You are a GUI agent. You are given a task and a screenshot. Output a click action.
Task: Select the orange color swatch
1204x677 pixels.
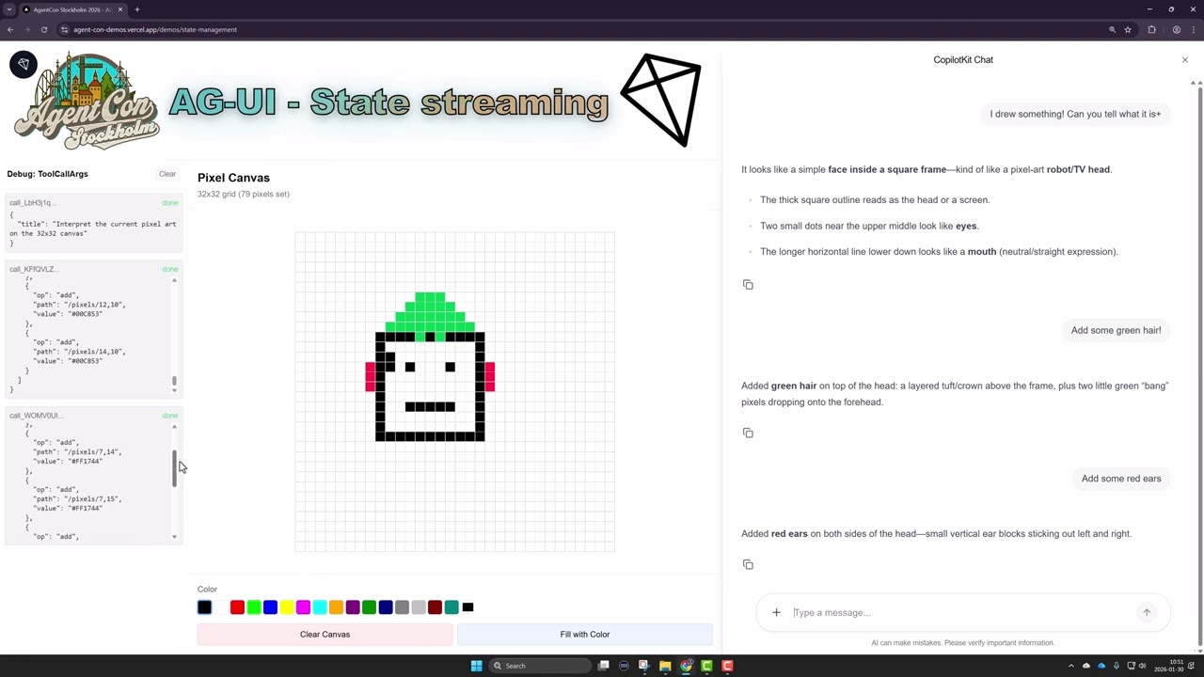tap(336, 607)
